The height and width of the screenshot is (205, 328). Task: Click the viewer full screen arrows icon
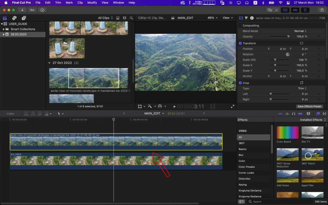233,106
